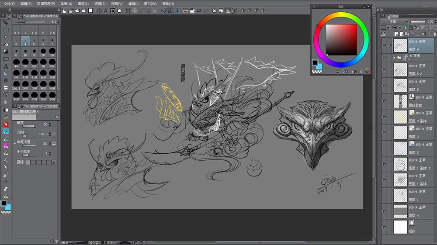Select brush size 2.5 preset
437x245 pixels.
pyautogui.click(x=52, y=30)
